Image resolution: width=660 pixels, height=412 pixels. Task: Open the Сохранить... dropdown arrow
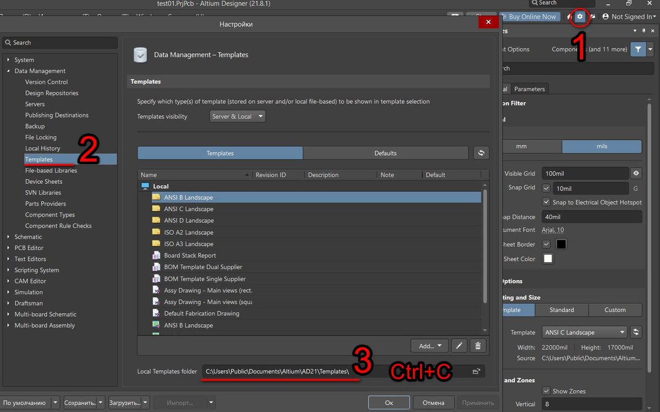pyautogui.click(x=100, y=403)
